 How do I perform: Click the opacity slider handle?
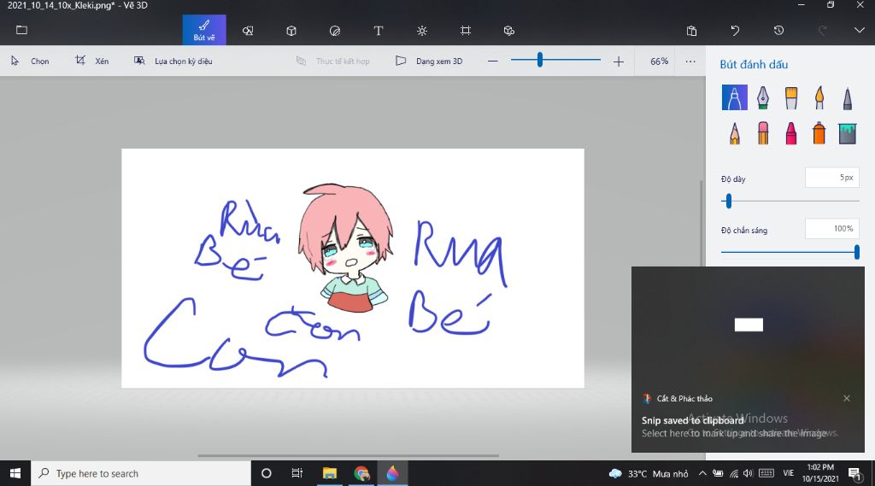pyautogui.click(x=856, y=252)
